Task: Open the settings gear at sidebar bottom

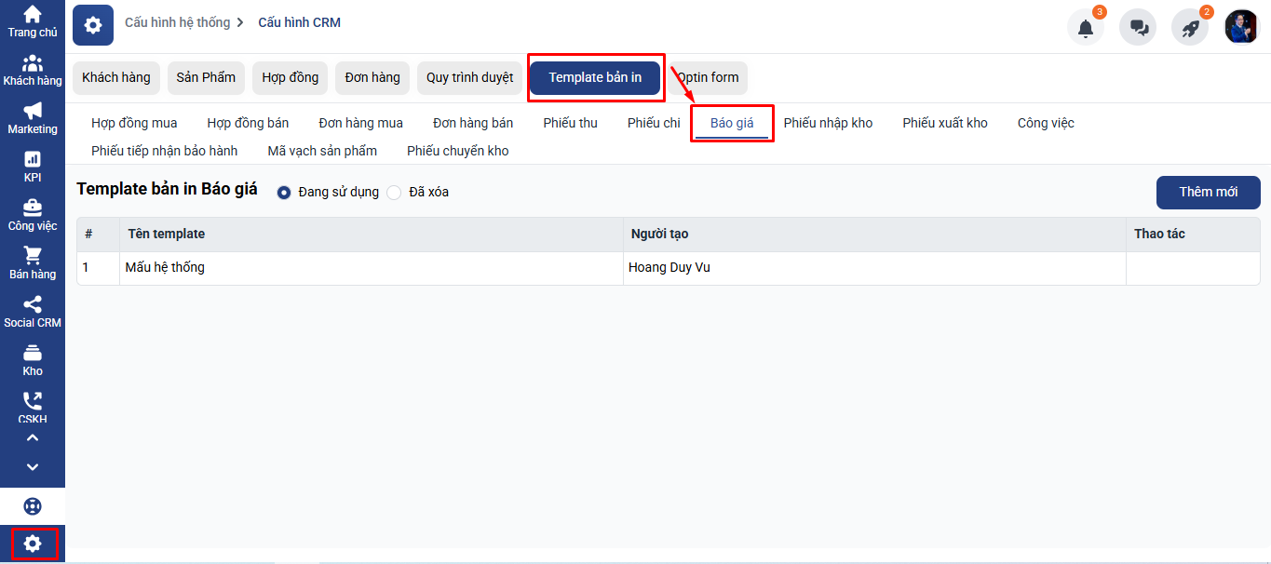Action: pyautogui.click(x=33, y=544)
